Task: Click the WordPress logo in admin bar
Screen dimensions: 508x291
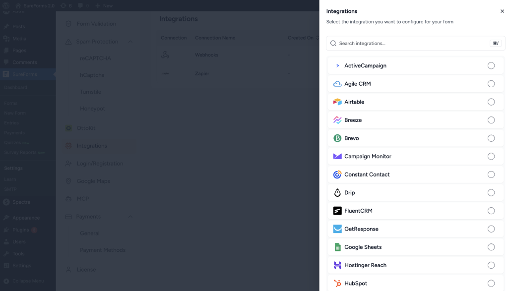Action: pos(6,5)
